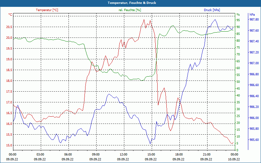
Task: Pick the 985,80 pressure axis value
Action: tap(254, 129)
